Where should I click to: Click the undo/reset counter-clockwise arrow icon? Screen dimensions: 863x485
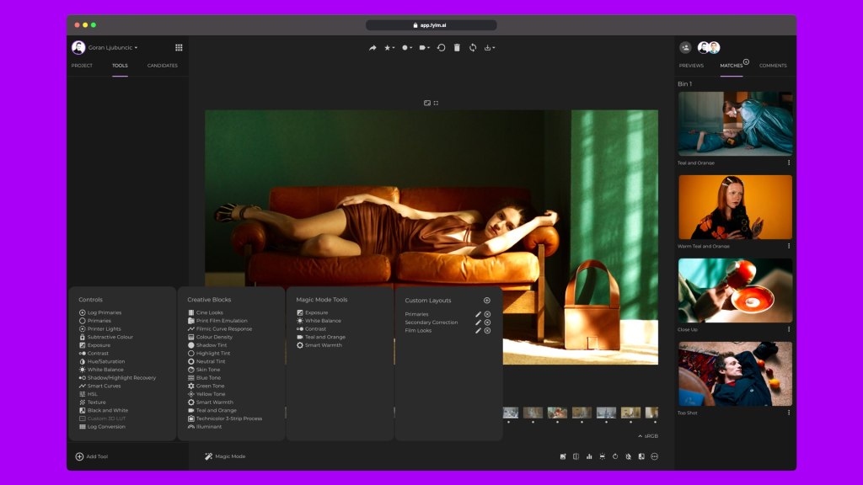click(441, 48)
